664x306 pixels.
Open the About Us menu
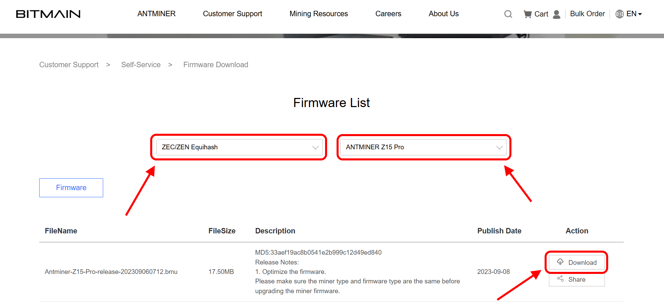tap(443, 14)
